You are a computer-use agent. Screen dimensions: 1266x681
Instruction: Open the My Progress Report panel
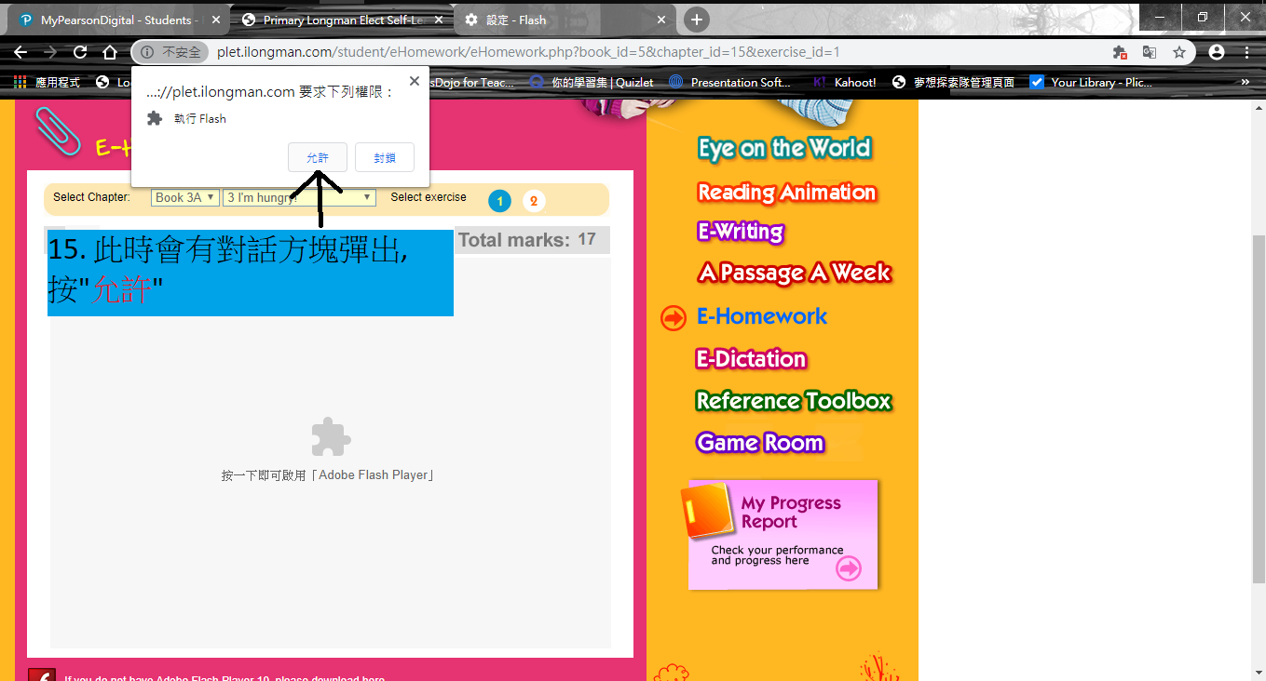(x=783, y=534)
